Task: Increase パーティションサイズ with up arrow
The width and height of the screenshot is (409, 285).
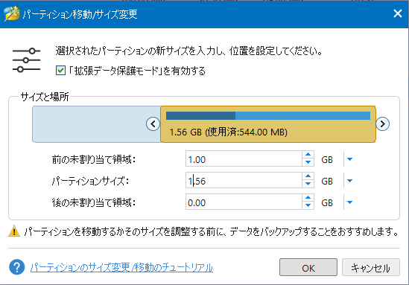Action: [308, 176]
